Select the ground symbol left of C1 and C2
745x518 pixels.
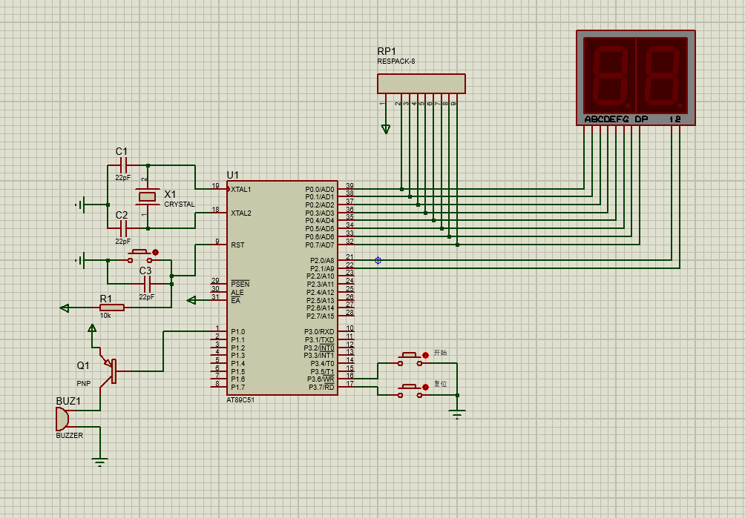81,205
